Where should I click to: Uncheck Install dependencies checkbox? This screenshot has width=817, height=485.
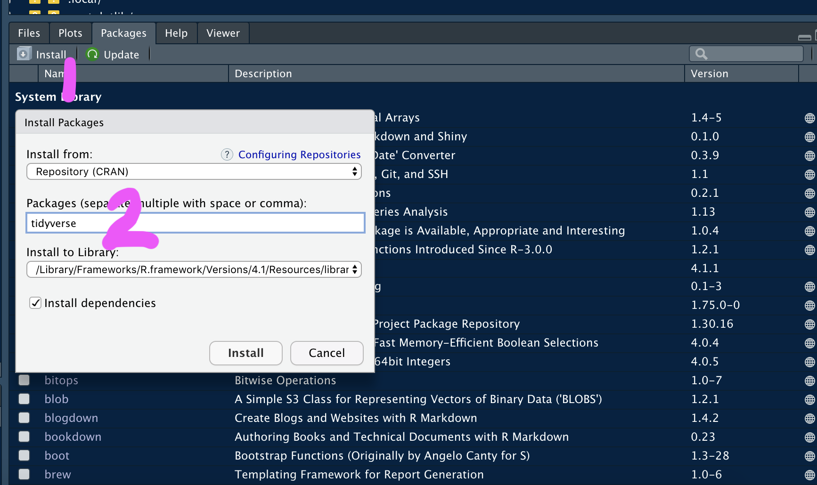(35, 303)
